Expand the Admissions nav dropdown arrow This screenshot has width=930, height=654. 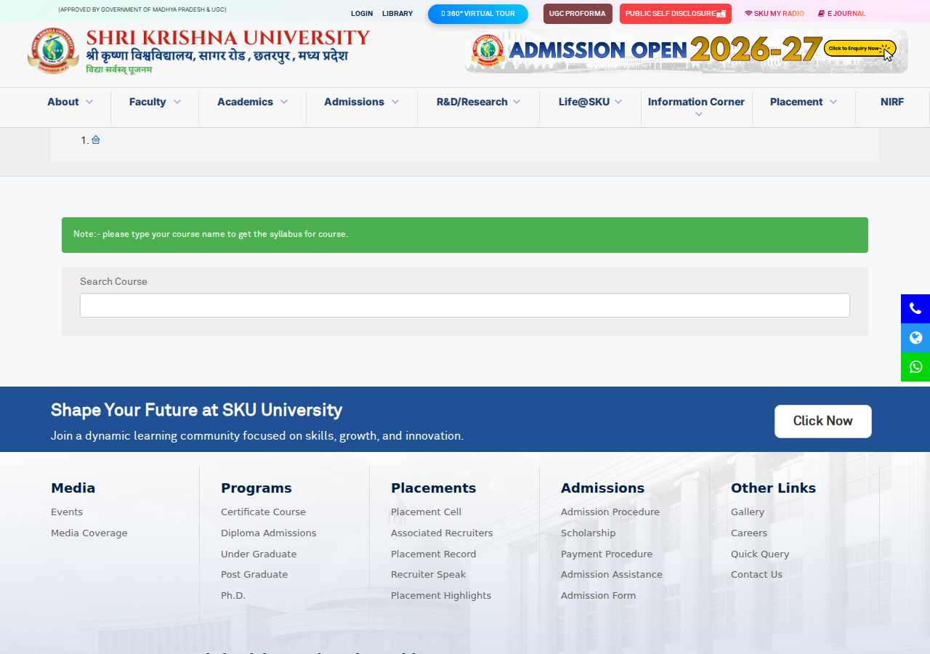(x=395, y=102)
